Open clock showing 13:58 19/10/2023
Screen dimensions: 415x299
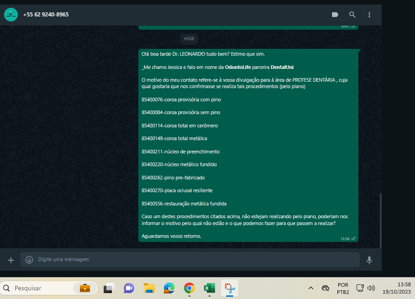pos(396,288)
